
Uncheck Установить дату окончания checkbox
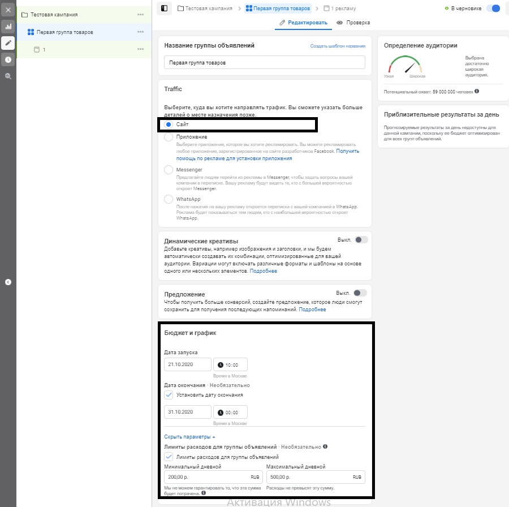coord(169,395)
